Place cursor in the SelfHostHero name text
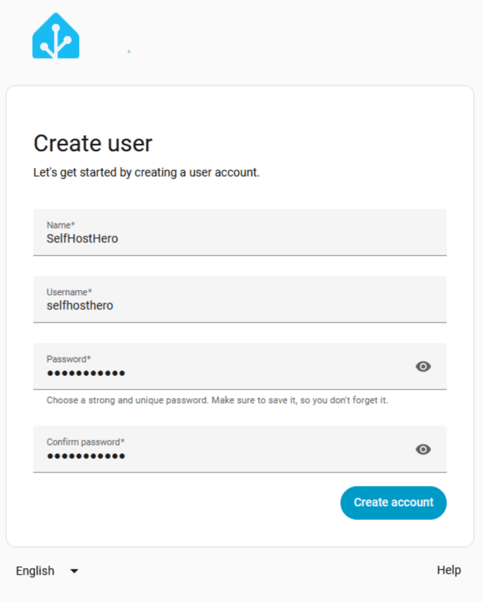483x602 pixels. pyautogui.click(x=82, y=239)
